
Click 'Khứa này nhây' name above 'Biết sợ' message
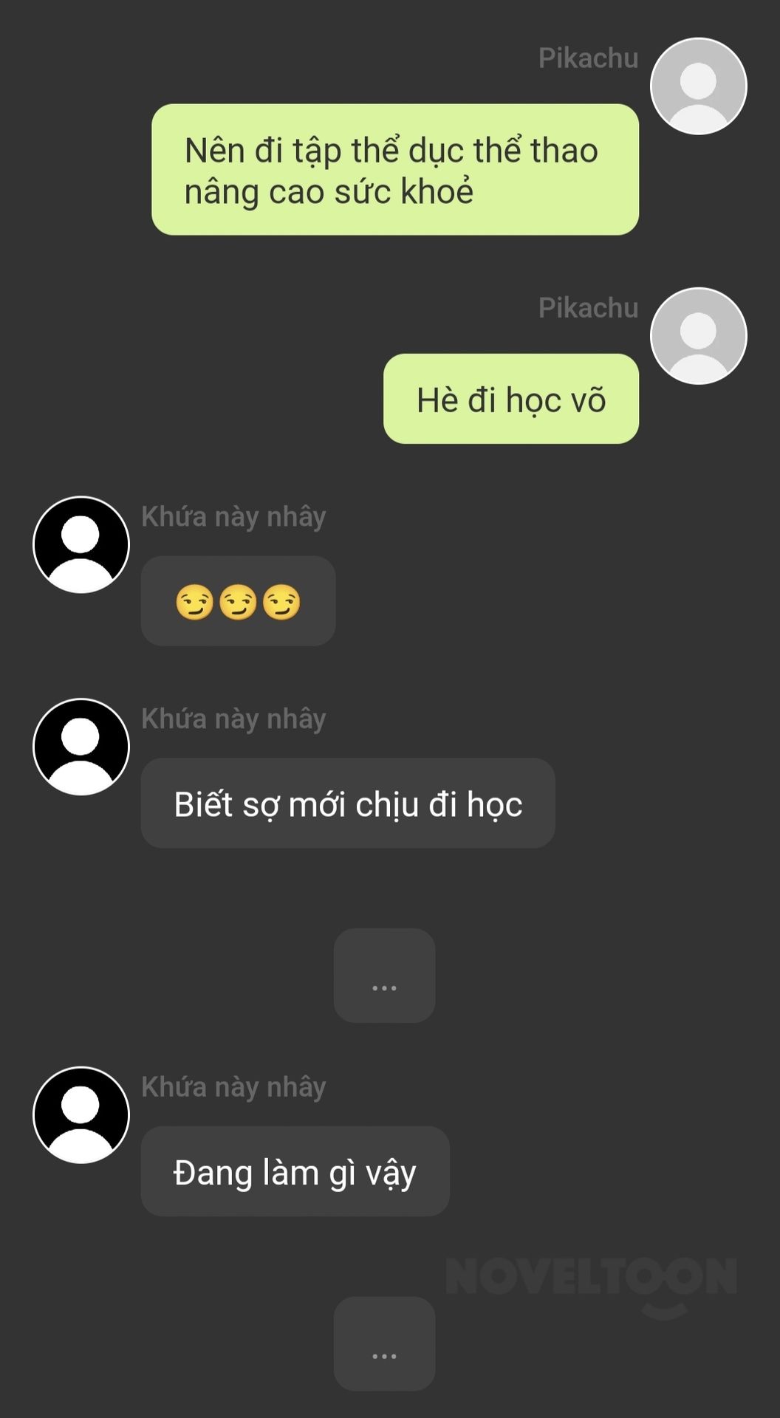[x=233, y=719]
